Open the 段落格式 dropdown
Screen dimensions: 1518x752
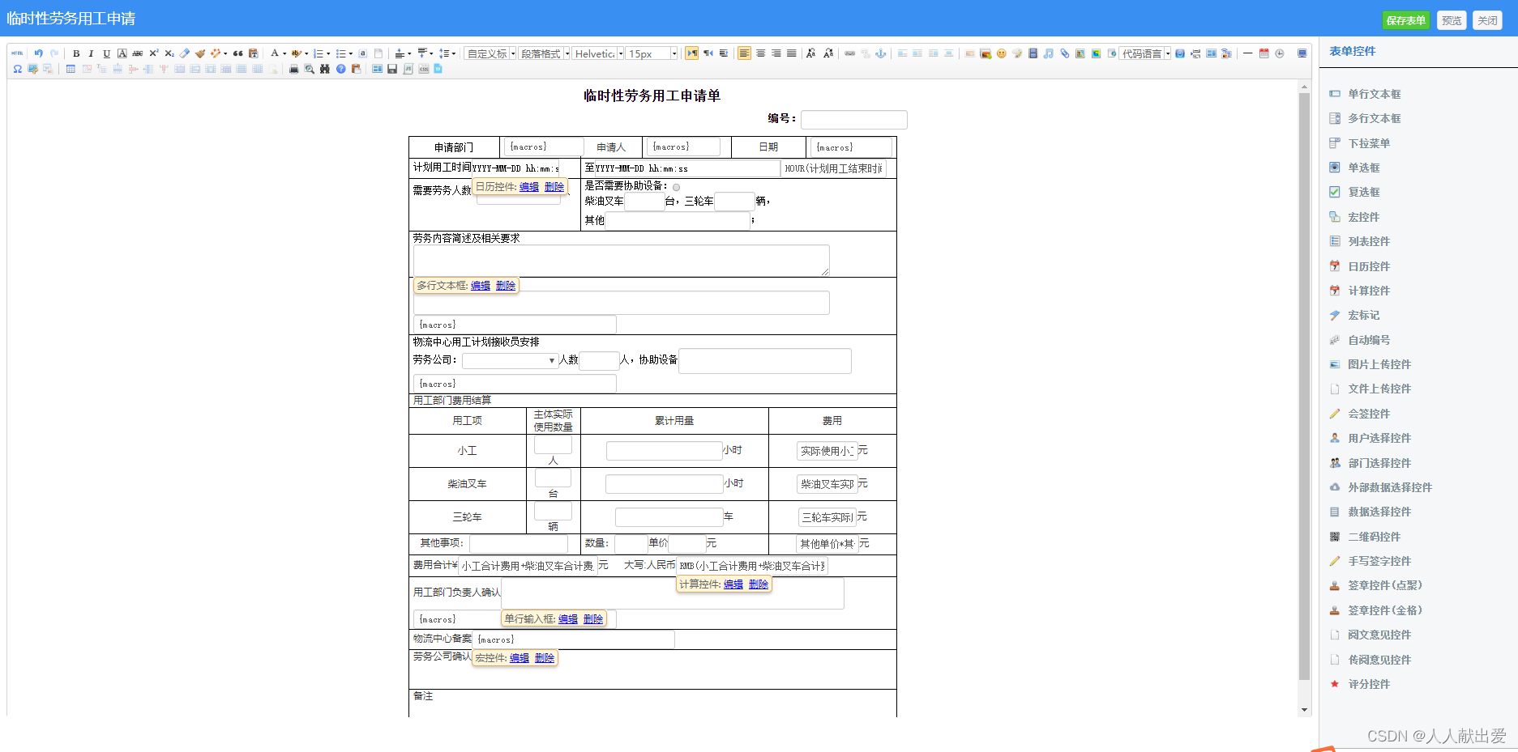click(x=544, y=53)
